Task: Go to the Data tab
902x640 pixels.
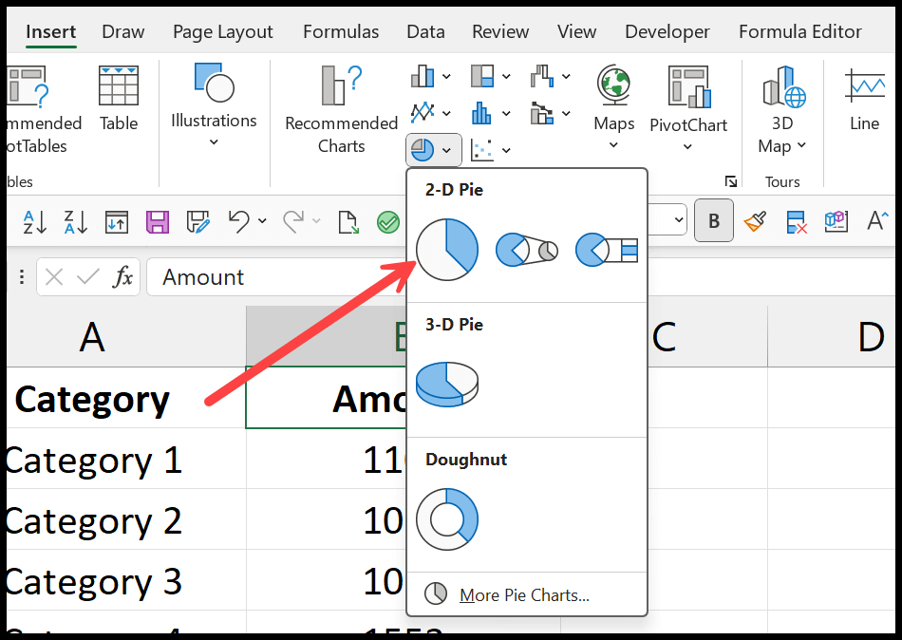Action: click(x=425, y=31)
